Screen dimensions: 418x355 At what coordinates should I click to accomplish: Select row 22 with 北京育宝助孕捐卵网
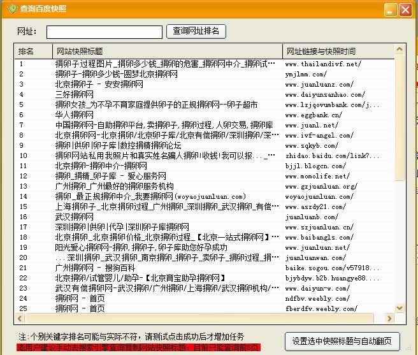(x=205, y=278)
